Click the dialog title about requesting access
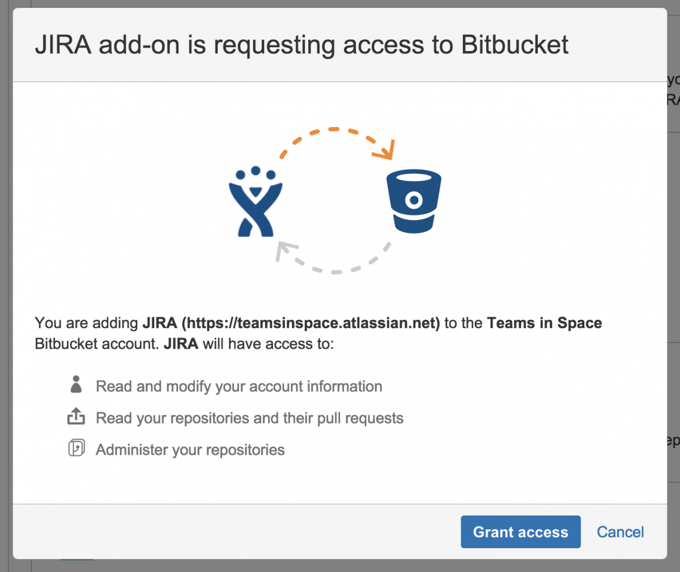The height and width of the screenshot is (572, 680). click(x=301, y=45)
